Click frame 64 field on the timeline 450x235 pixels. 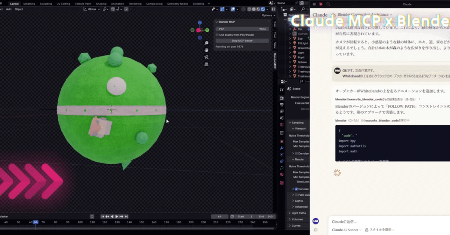click(x=220, y=216)
